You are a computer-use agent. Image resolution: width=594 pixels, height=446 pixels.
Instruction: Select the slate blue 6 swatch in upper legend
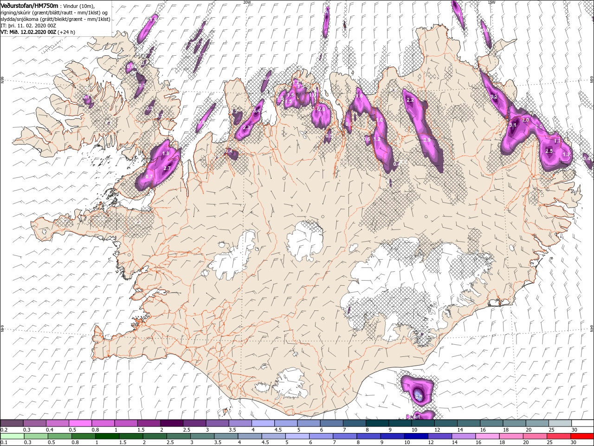click(x=331, y=423)
